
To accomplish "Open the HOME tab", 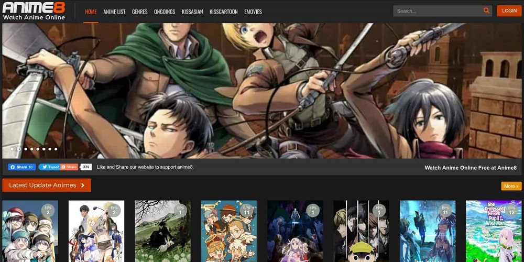I will point(91,12).
